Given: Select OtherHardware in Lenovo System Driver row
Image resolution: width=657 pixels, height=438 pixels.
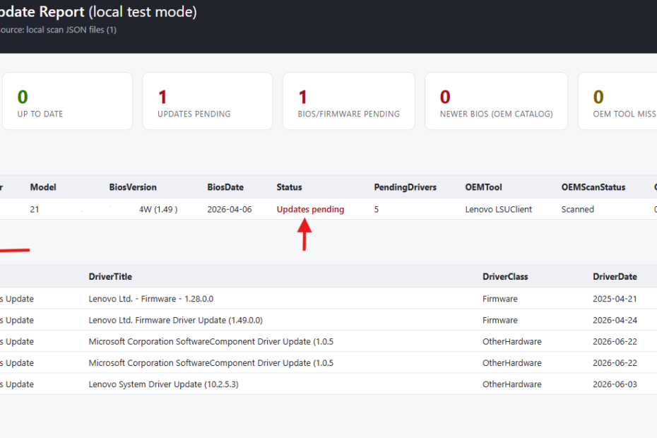Looking at the screenshot, I should 512,384.
